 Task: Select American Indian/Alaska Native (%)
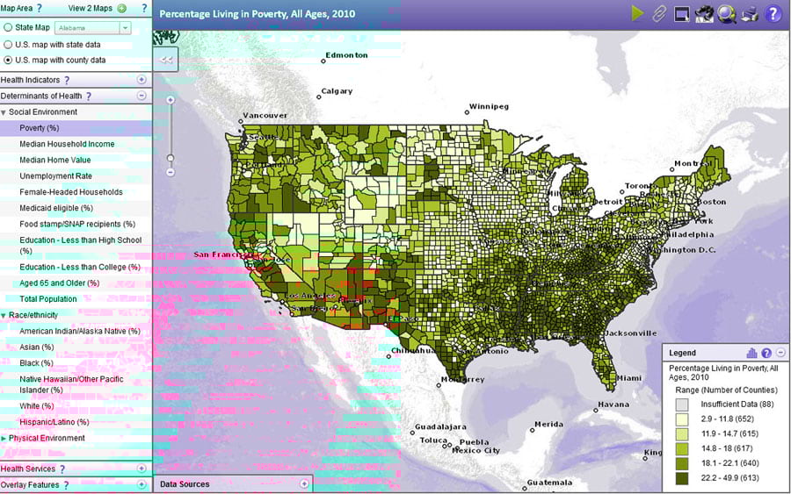(80, 332)
